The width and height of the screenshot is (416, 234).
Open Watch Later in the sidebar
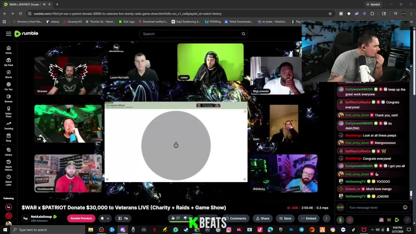(8, 180)
